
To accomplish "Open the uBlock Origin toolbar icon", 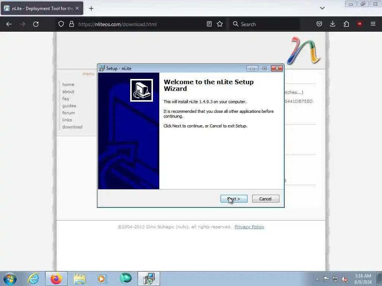I will pos(360,24).
